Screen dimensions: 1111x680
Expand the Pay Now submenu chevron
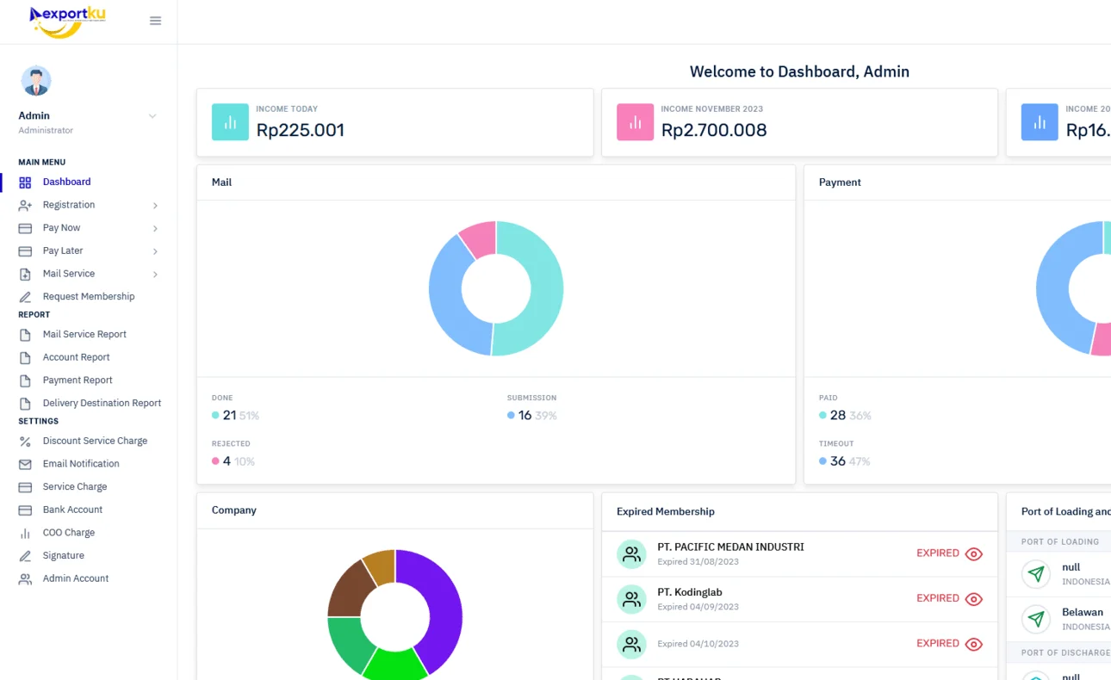point(155,228)
